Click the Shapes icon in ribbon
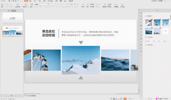 (x=87, y=5)
